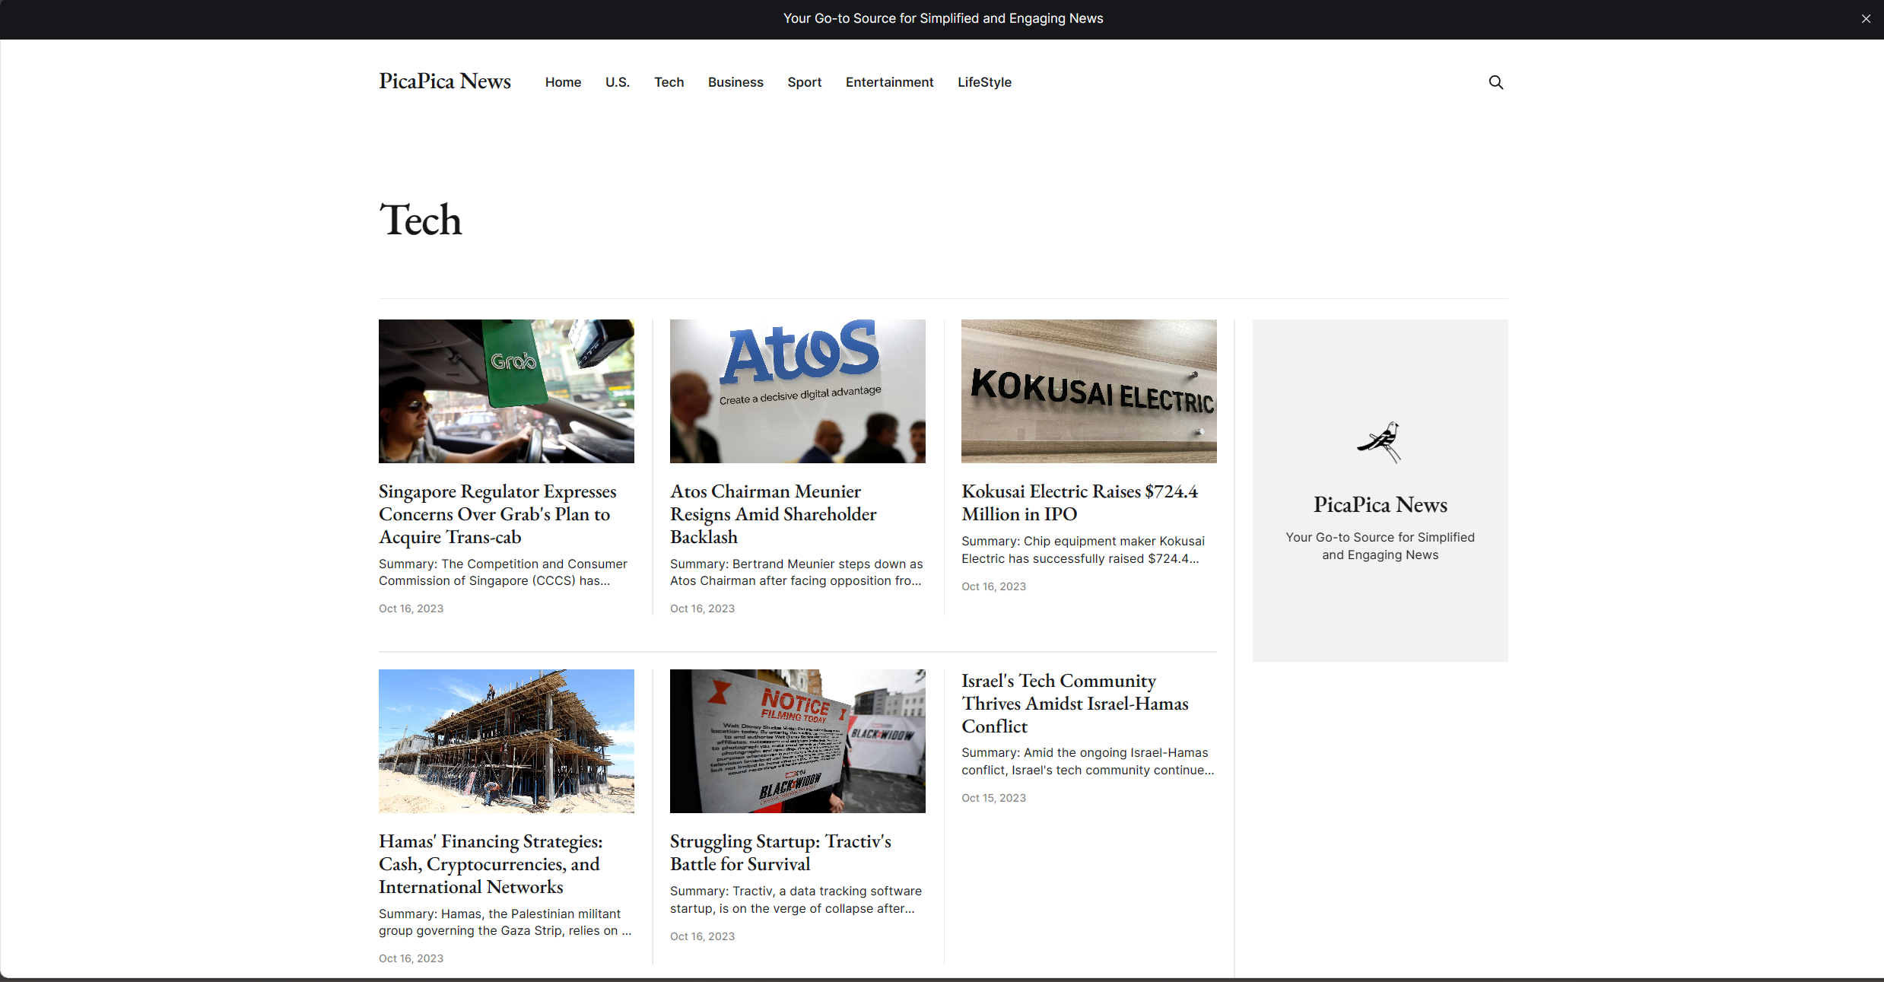This screenshot has width=1884, height=982.
Task: Open the construction site article image
Action: click(x=507, y=741)
